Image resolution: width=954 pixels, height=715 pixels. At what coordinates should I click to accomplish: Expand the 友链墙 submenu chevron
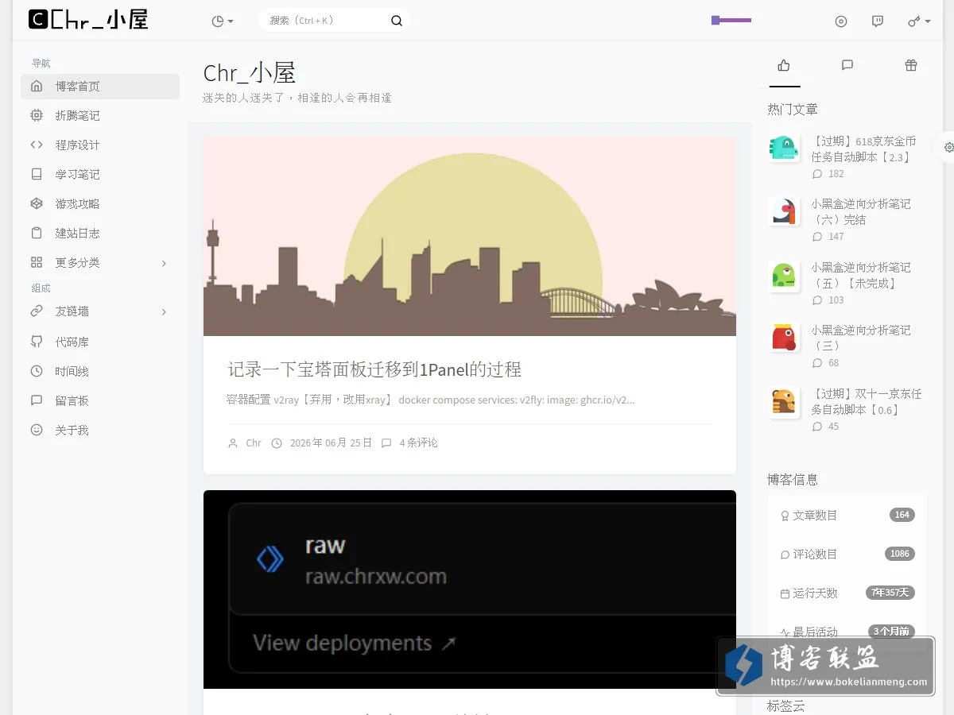point(164,312)
